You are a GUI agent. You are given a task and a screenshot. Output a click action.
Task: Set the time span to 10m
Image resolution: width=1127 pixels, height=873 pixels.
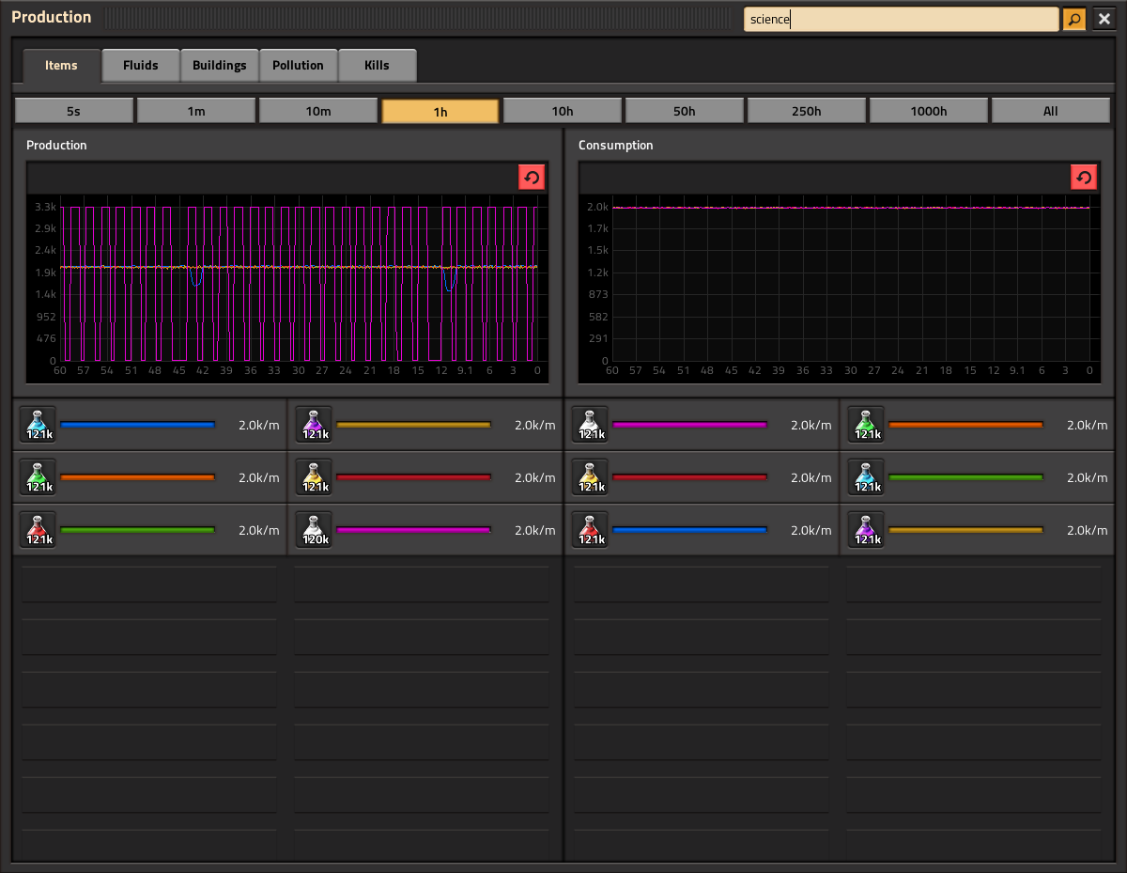318,111
